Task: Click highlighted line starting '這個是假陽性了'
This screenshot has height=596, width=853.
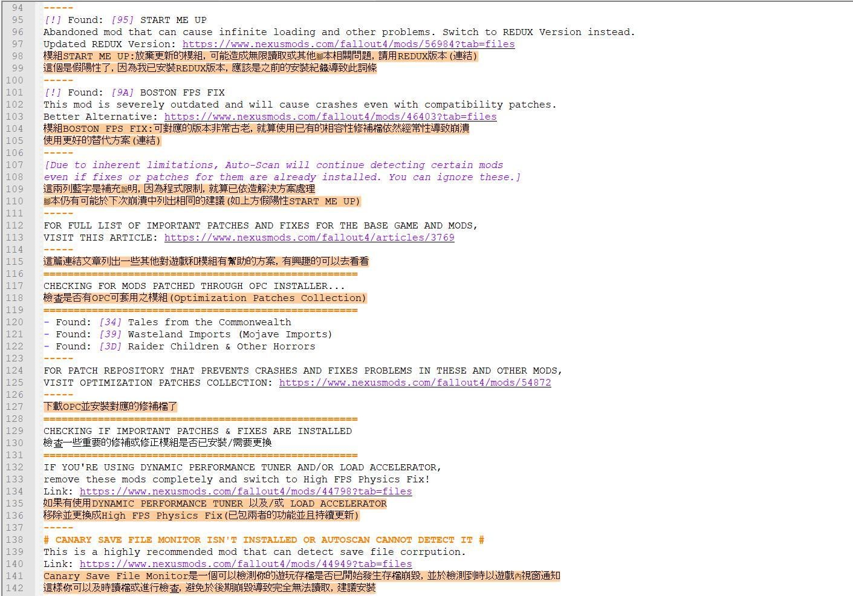Action: click(x=210, y=68)
